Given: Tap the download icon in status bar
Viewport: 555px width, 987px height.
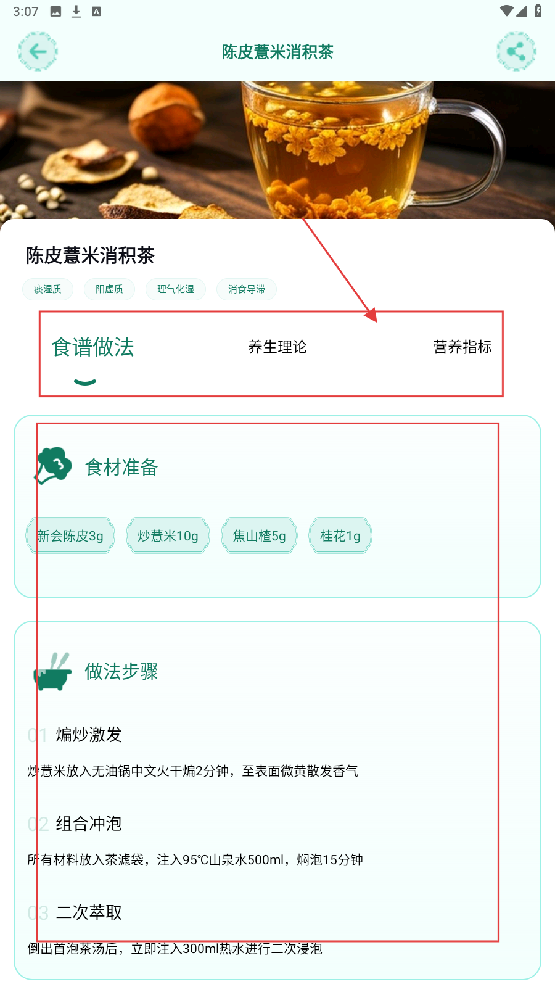Looking at the screenshot, I should point(76,11).
